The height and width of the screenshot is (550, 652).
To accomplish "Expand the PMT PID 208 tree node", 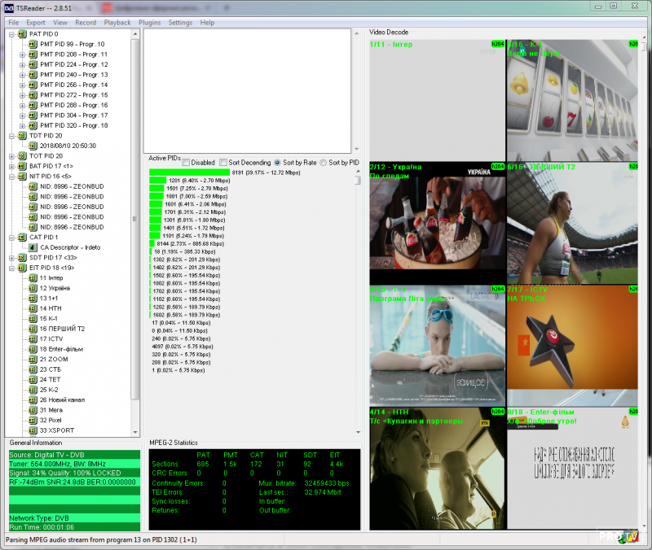I will coord(23,55).
